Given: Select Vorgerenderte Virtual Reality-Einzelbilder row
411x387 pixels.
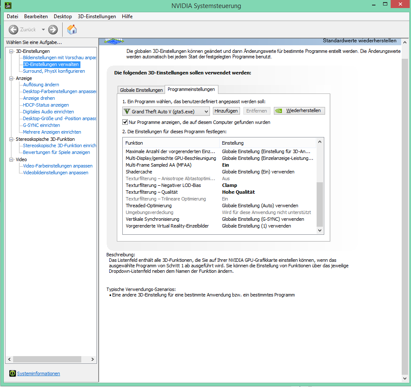Looking at the screenshot, I should (x=219, y=226).
